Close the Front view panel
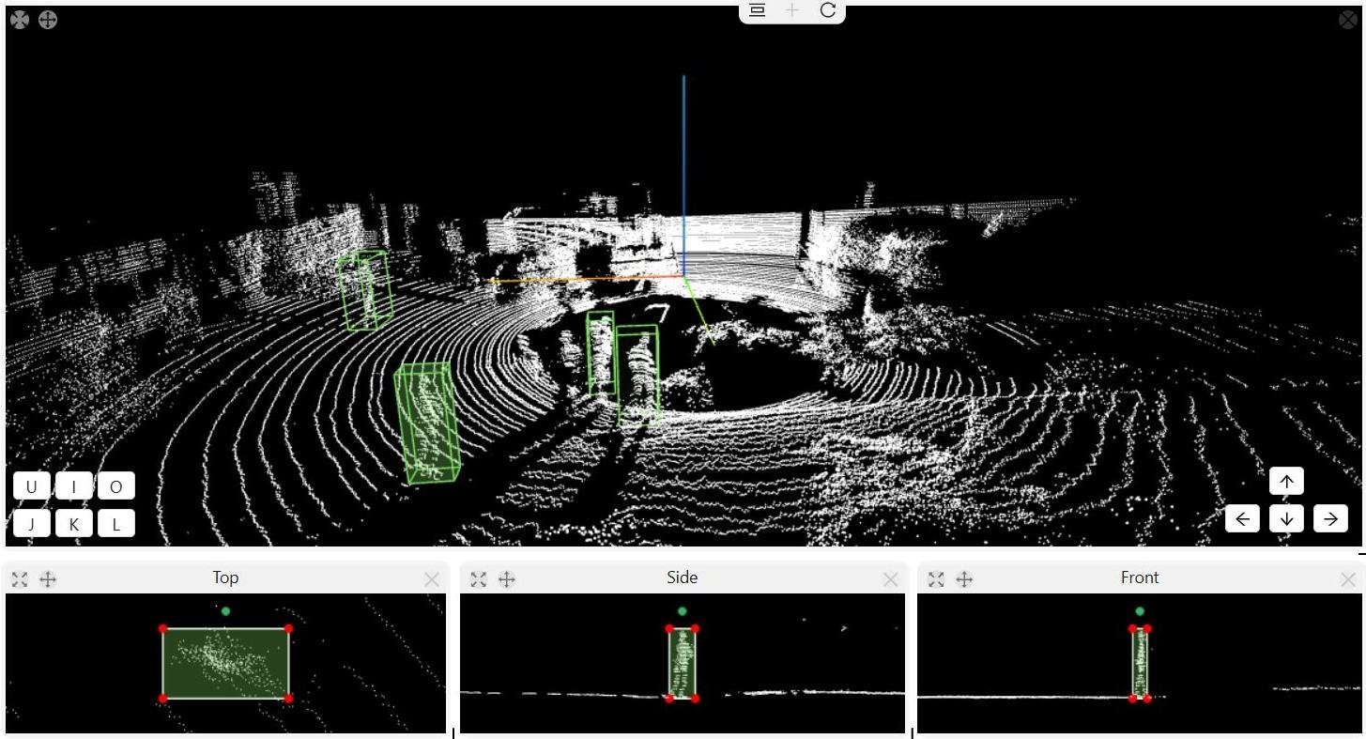Screen dimensions: 1366x739 pos(1348,579)
